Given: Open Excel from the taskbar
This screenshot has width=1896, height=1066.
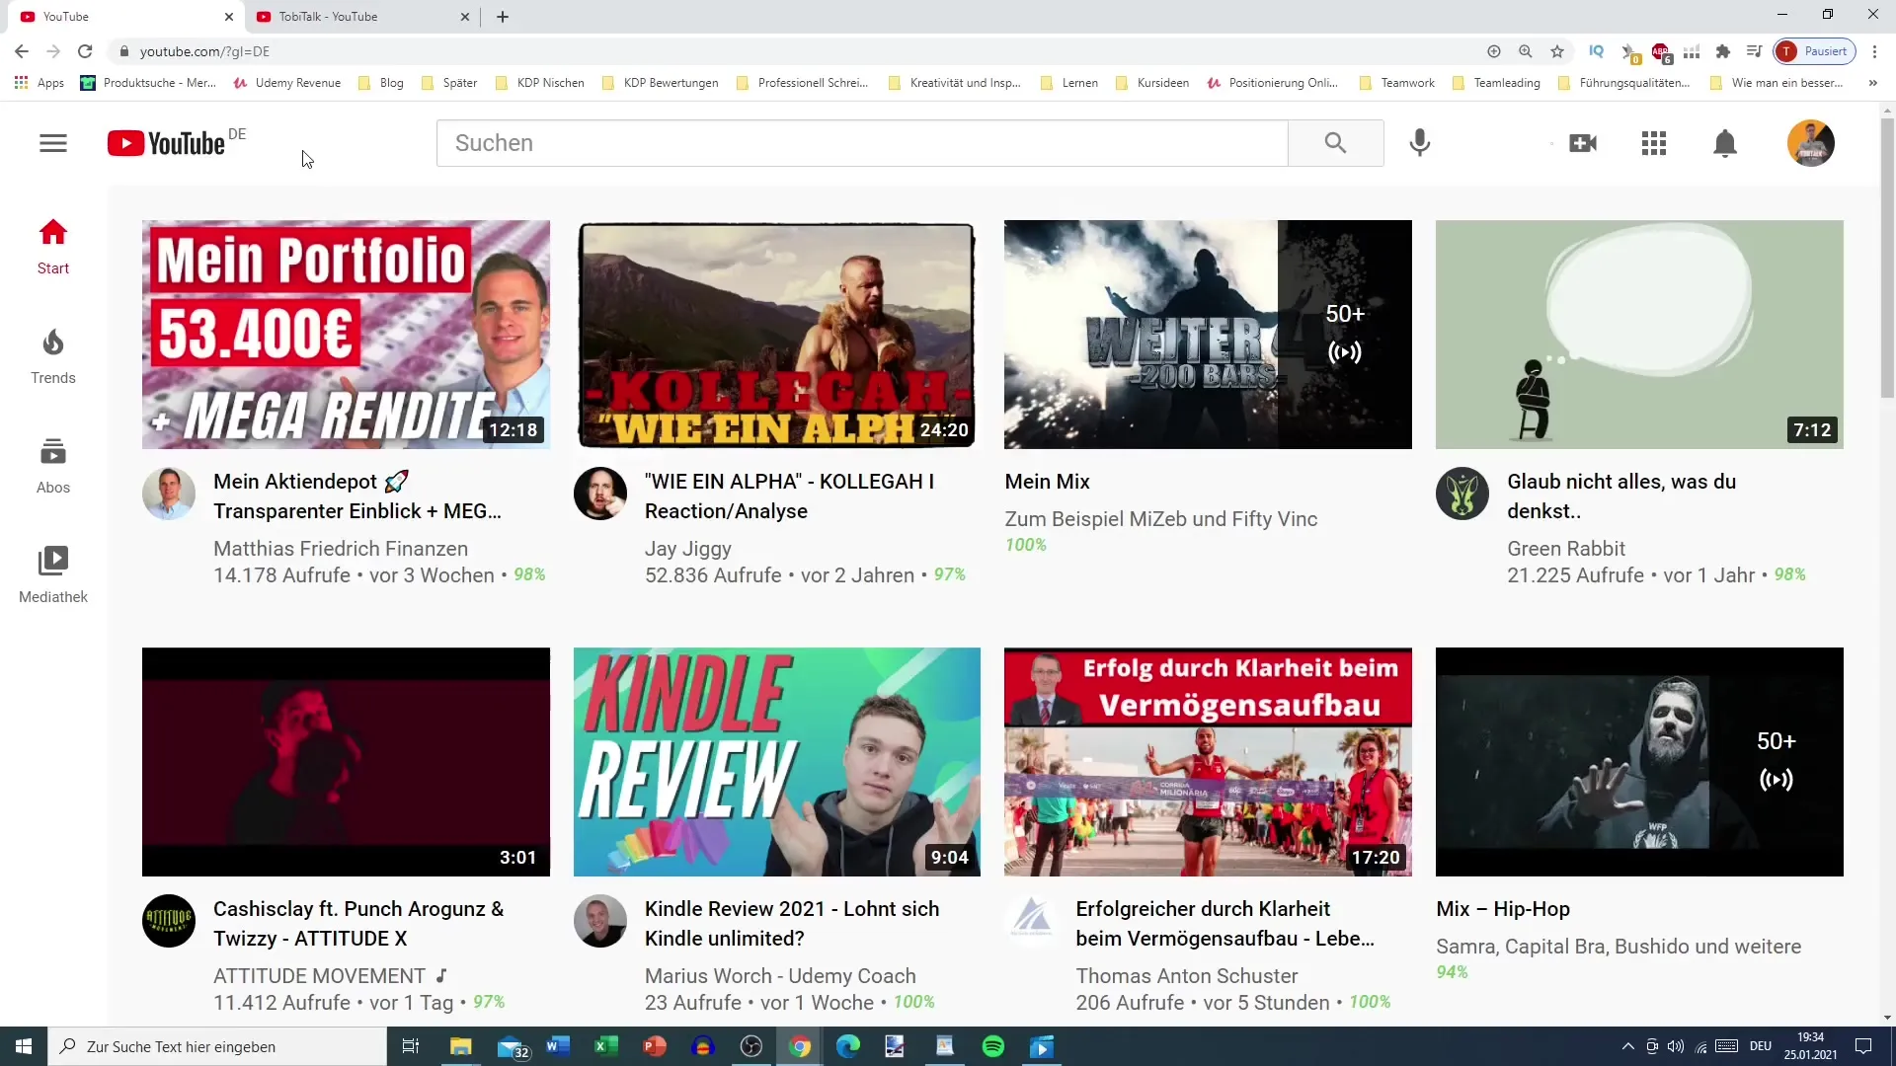Looking at the screenshot, I should [x=605, y=1046].
